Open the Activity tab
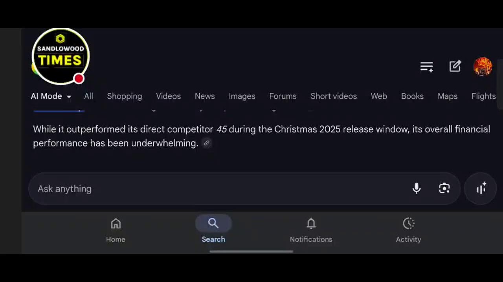Screen dimensions: 503x282 pyautogui.click(x=408, y=231)
